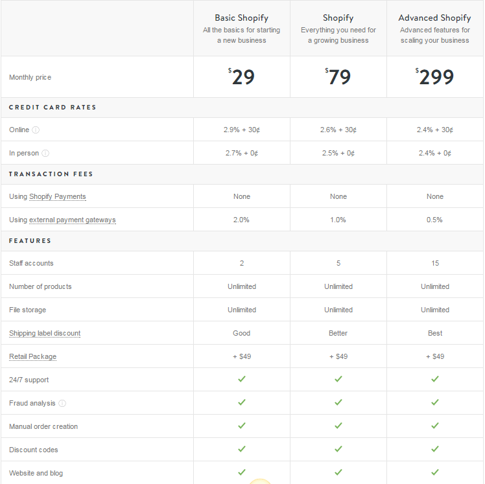Click Basic Shopify Website and blog checkmark
The height and width of the screenshot is (484, 485).
point(242,472)
